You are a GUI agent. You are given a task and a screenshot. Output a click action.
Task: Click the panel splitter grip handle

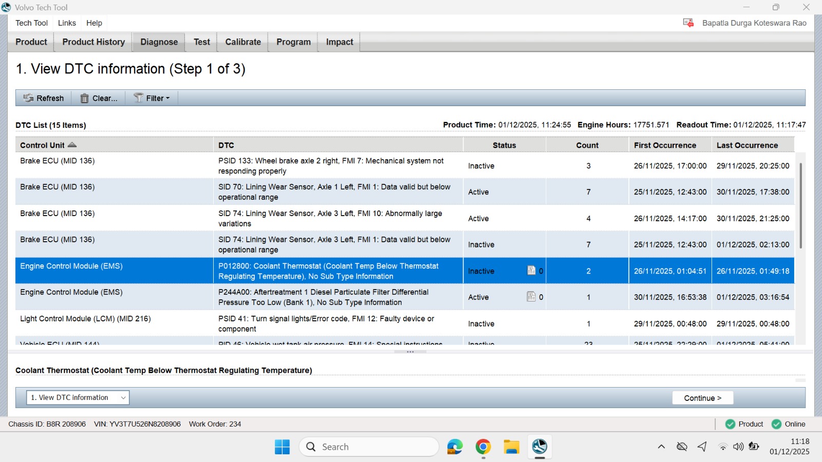pyautogui.click(x=410, y=352)
